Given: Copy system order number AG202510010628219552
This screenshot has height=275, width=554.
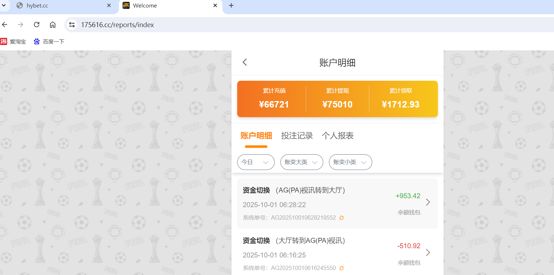Looking at the screenshot, I should [341, 217].
